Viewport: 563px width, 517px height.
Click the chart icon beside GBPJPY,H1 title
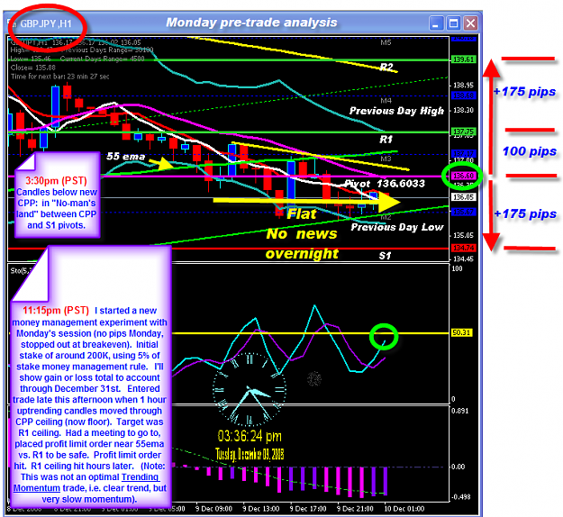[12, 24]
